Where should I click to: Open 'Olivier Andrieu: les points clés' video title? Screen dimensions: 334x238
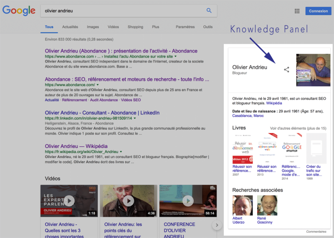tap(123, 230)
